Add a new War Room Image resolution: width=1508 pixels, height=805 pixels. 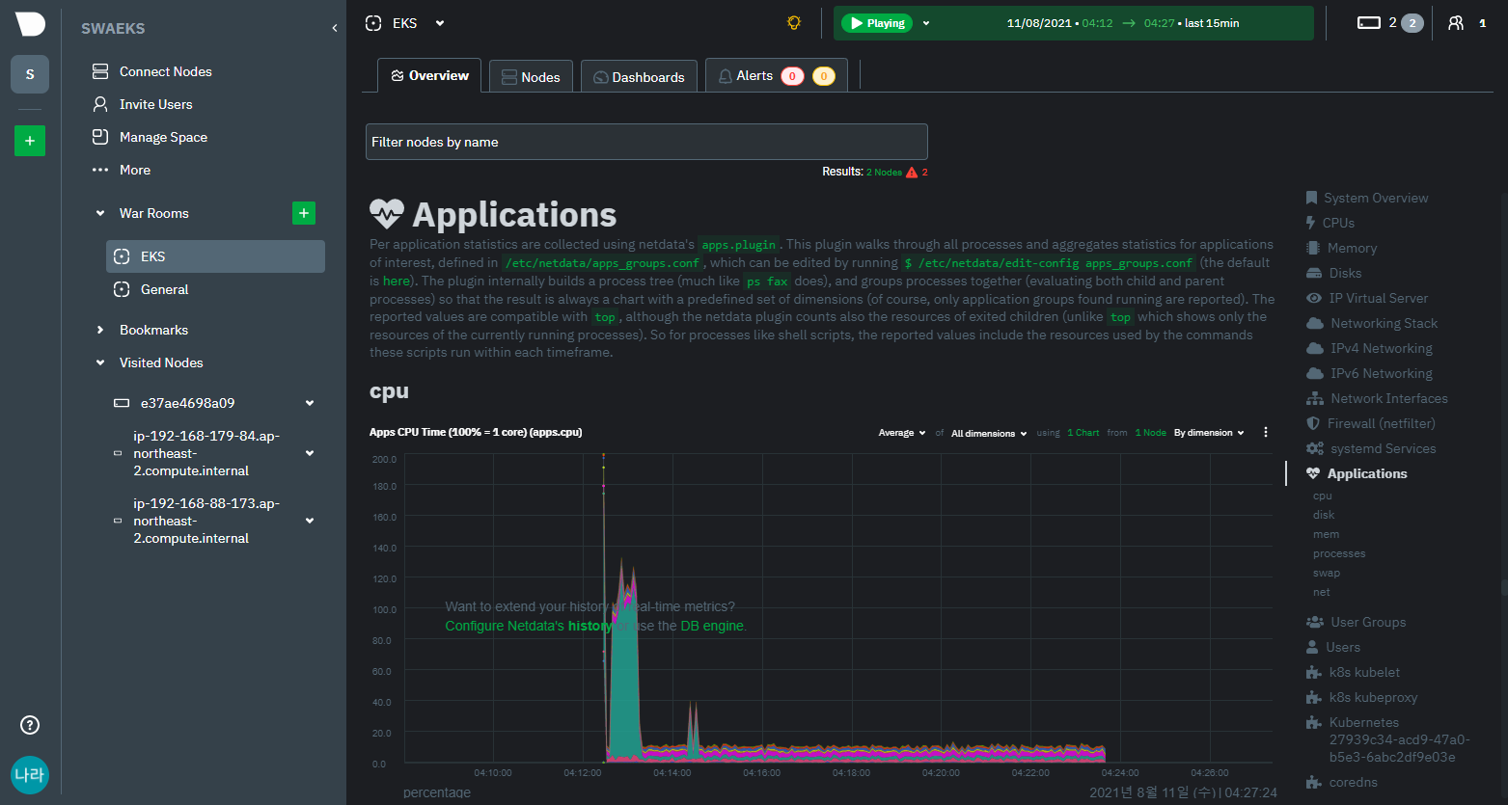[304, 213]
